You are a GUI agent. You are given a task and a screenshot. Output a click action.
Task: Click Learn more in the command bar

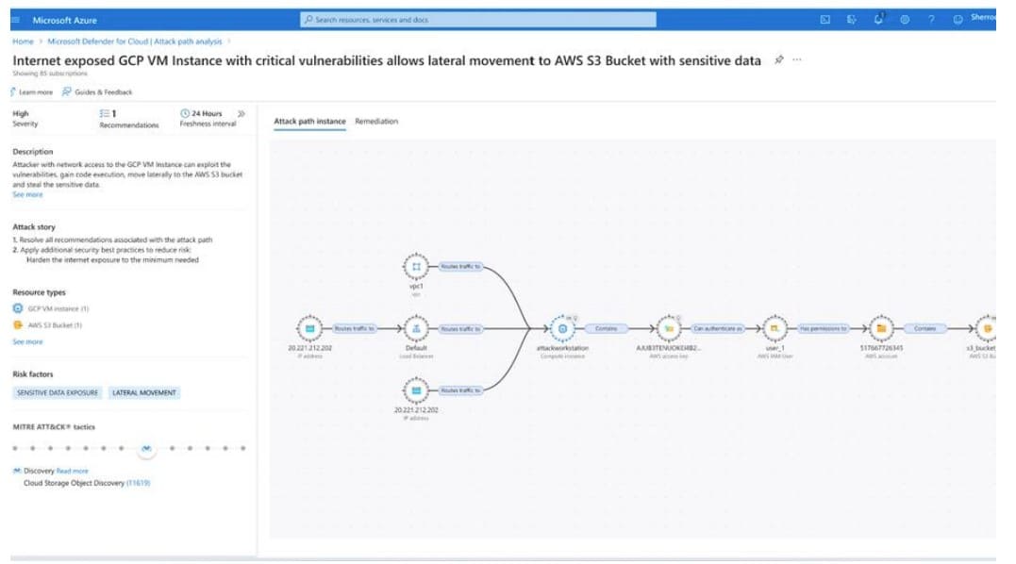32,91
